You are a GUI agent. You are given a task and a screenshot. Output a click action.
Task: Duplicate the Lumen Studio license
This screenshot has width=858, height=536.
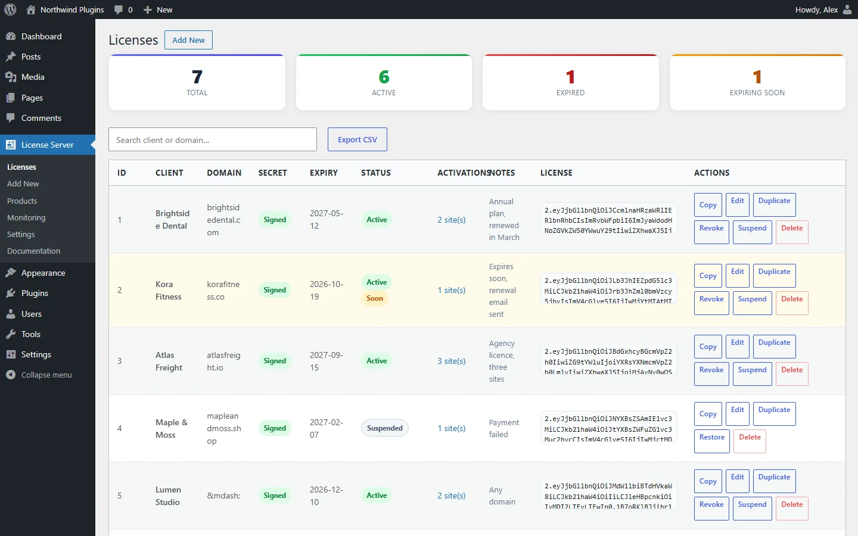pos(774,481)
